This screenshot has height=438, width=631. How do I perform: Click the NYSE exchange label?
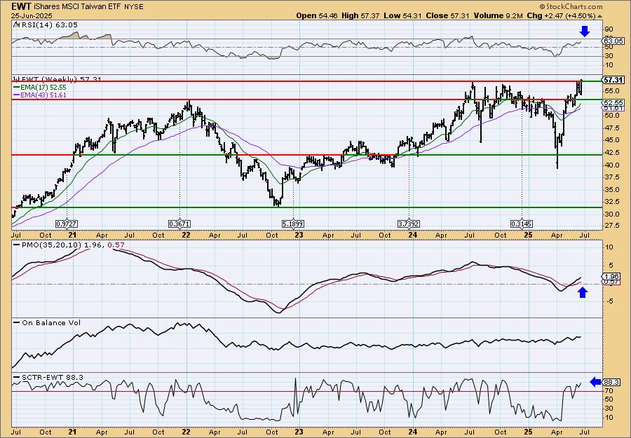[x=133, y=7]
